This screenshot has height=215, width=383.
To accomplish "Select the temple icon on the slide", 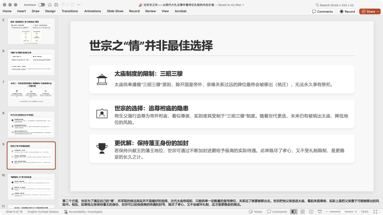I will pyautogui.click(x=102, y=79).
